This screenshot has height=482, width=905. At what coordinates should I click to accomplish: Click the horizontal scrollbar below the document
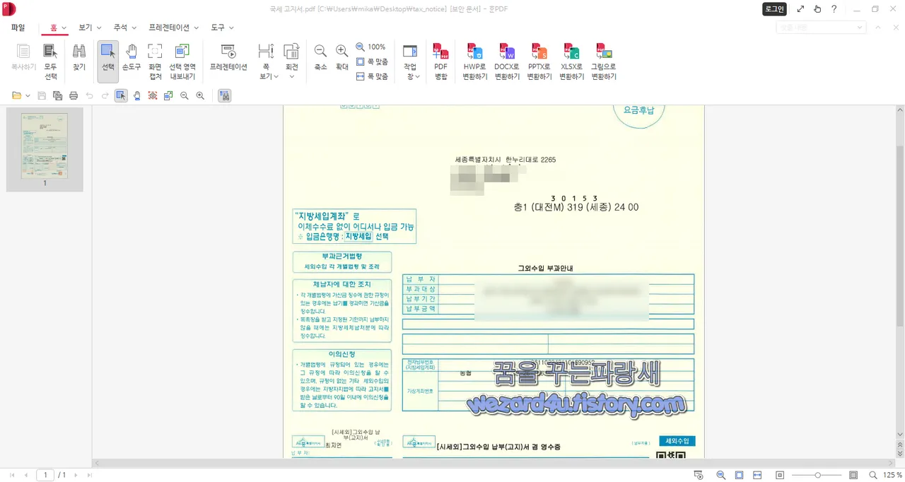pos(494,463)
